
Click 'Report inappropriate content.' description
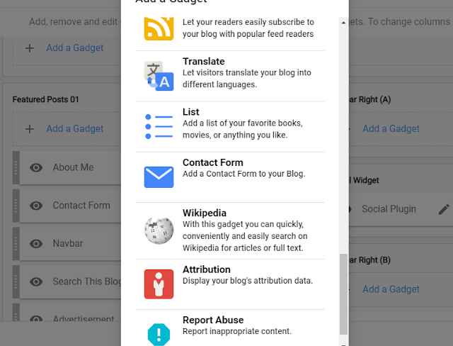pos(237,331)
